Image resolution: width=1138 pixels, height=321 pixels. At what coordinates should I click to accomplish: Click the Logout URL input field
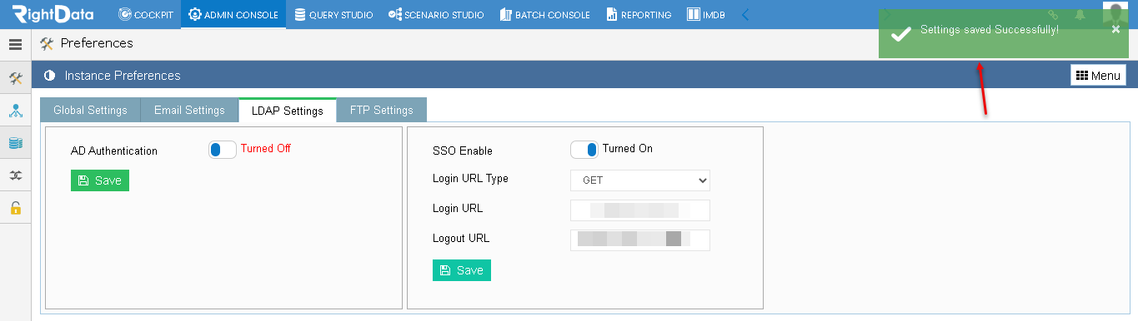[x=640, y=240]
